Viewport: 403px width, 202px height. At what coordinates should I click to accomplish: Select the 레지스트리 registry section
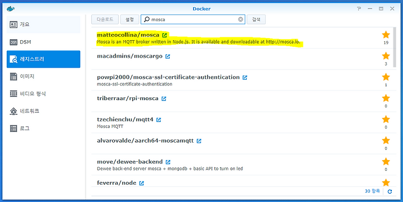(44, 59)
